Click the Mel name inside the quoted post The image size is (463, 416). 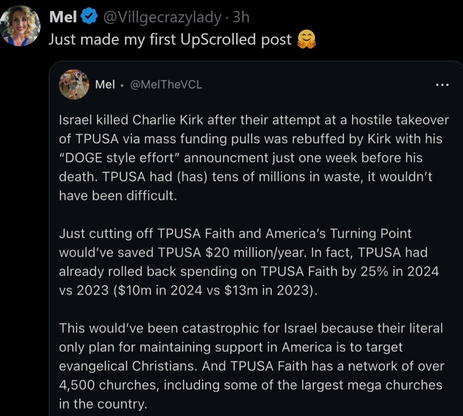[x=105, y=85]
